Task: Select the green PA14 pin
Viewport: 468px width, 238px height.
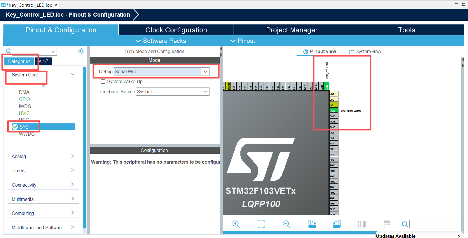Action: pyautogui.click(x=327, y=86)
